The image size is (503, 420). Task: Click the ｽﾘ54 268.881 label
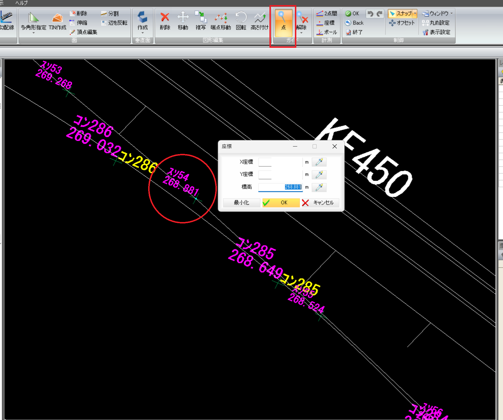(x=181, y=182)
